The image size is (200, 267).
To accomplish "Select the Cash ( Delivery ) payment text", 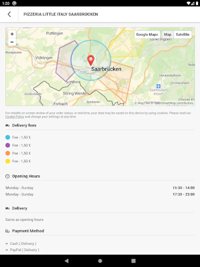I will [x=23, y=244].
